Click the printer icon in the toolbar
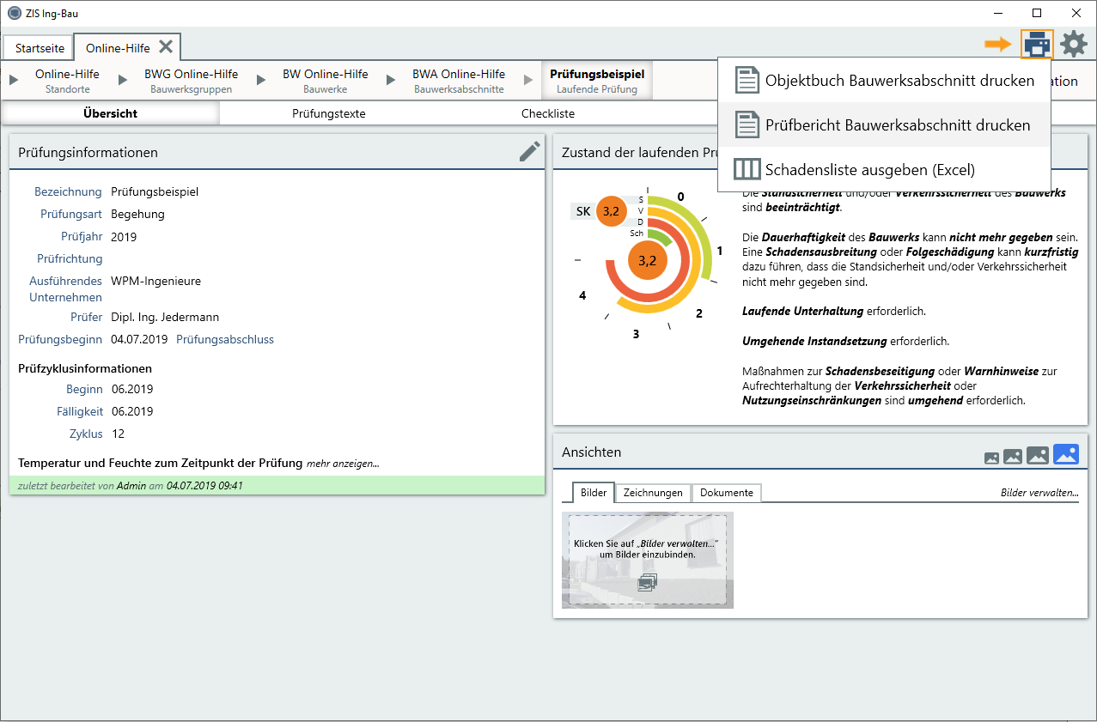1097x722 pixels. pos(1037,44)
